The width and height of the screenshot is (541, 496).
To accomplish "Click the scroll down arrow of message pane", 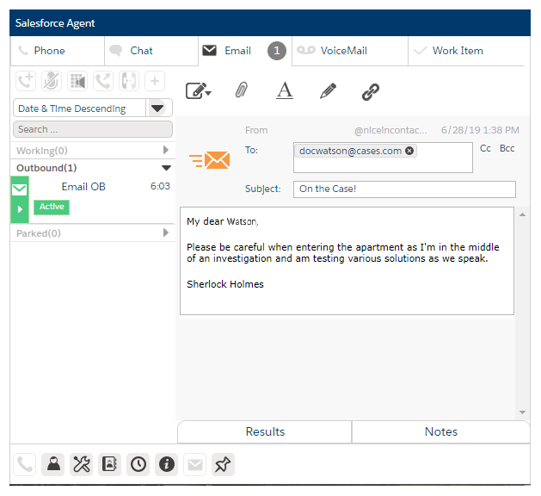I will 522,412.
